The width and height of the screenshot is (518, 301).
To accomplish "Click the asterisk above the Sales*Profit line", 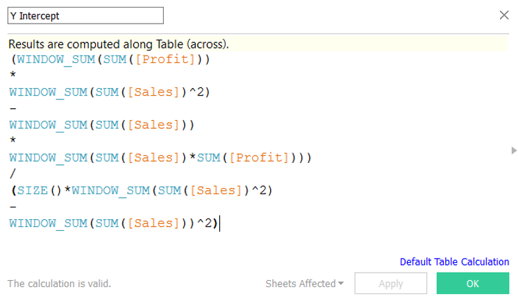I will 12,141.
